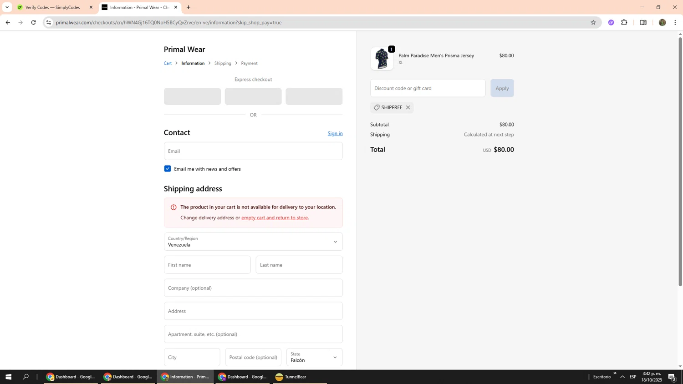Open the Primal Wear store title
The width and height of the screenshot is (683, 384).
[184, 49]
